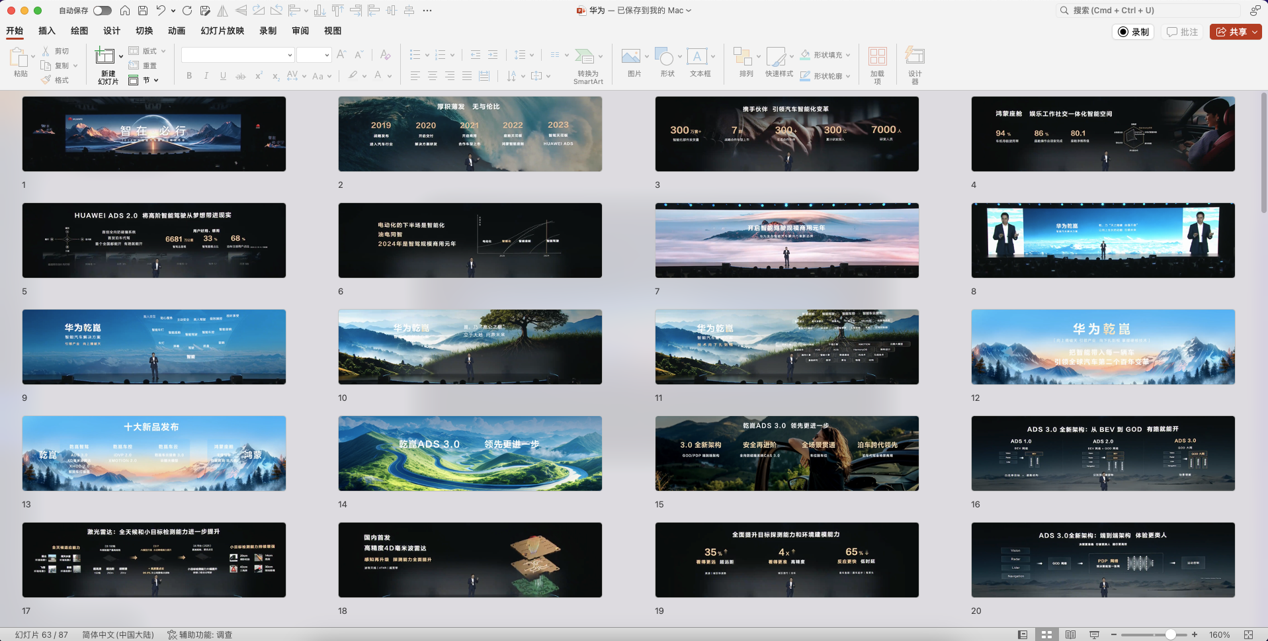The height and width of the screenshot is (641, 1268).
Task: Click the Quick Styles (快速样式) icon
Action: pyautogui.click(x=775, y=56)
